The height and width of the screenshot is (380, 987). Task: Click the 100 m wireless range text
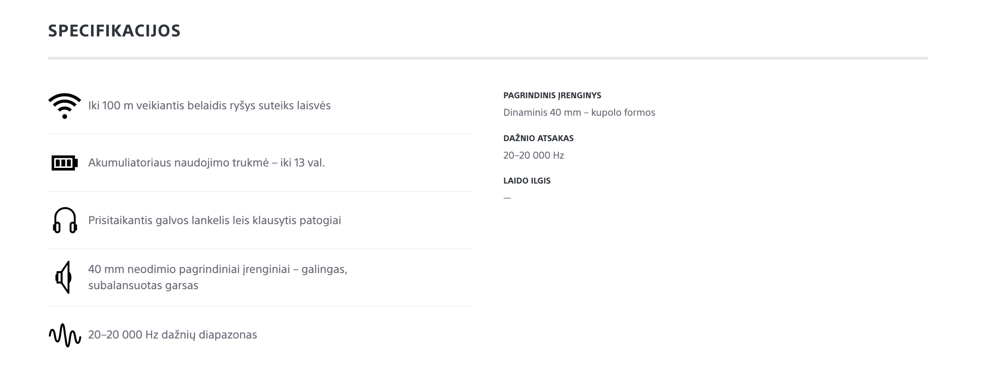coord(209,106)
